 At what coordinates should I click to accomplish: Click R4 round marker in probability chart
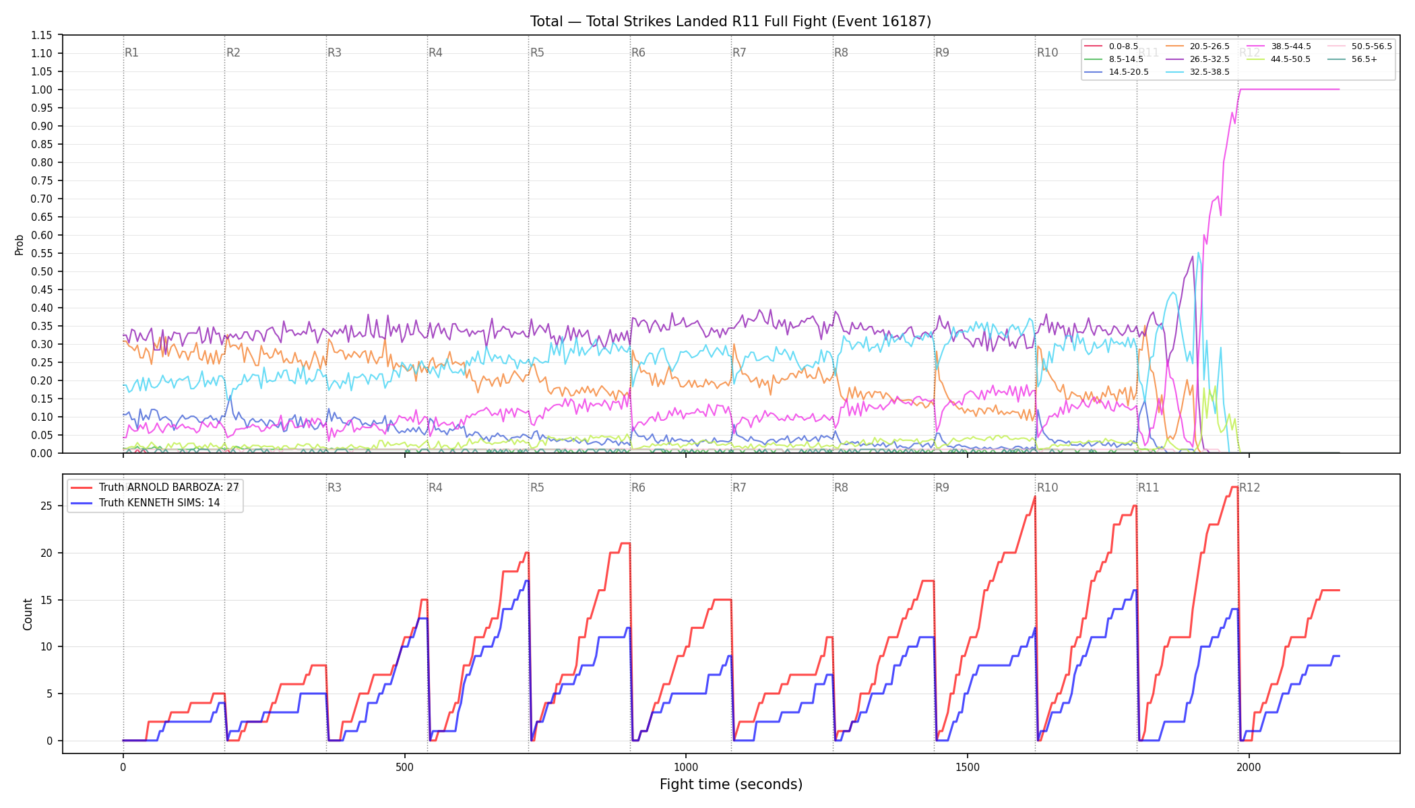coord(435,53)
